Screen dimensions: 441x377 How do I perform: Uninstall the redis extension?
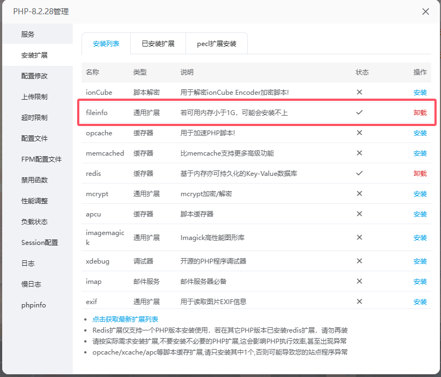[420, 174]
